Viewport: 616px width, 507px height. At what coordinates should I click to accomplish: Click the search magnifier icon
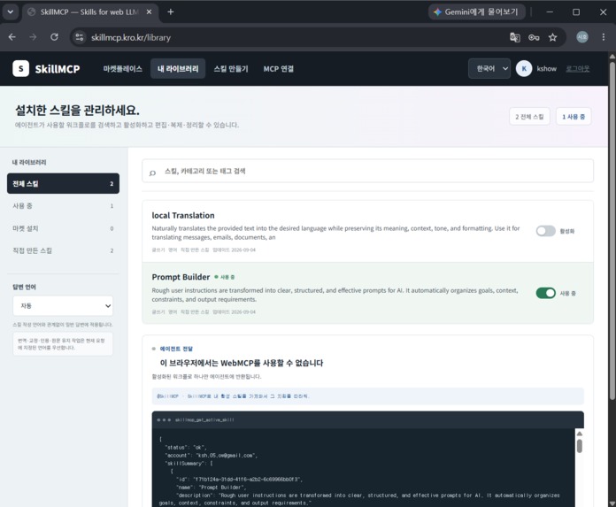click(x=152, y=173)
